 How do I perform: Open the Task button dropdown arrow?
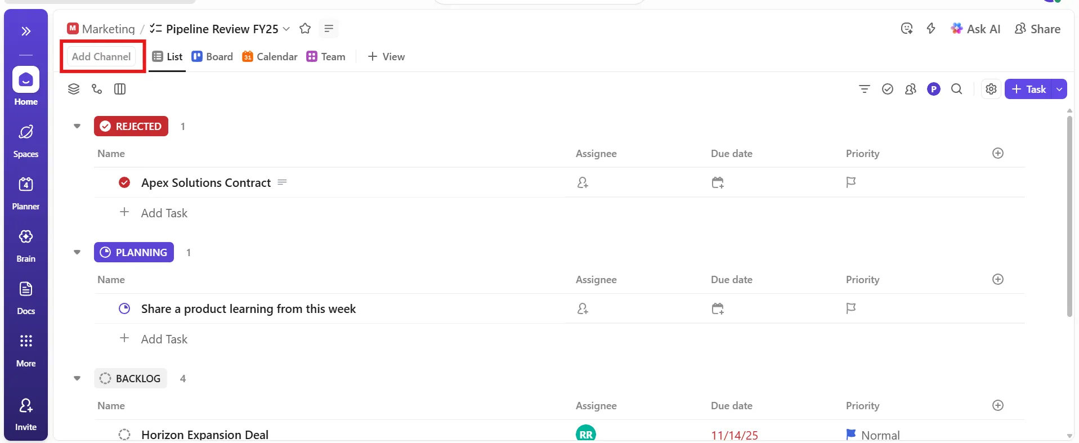coord(1059,89)
